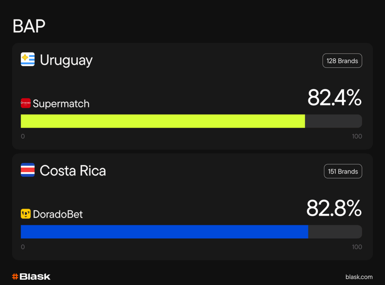The width and height of the screenshot is (385, 285).
Task: Click the 82.8% percentage value
Action: [334, 208]
